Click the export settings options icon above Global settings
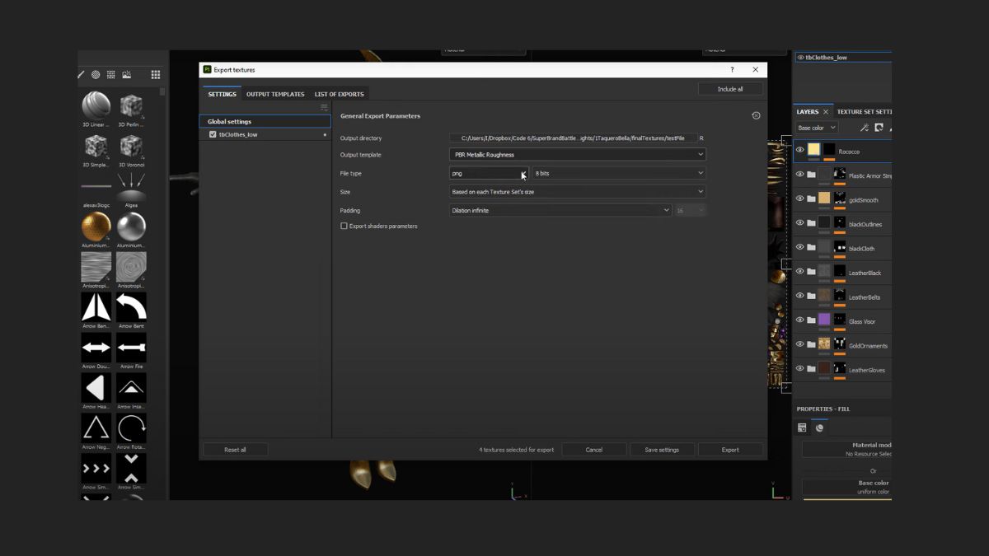 tap(324, 108)
